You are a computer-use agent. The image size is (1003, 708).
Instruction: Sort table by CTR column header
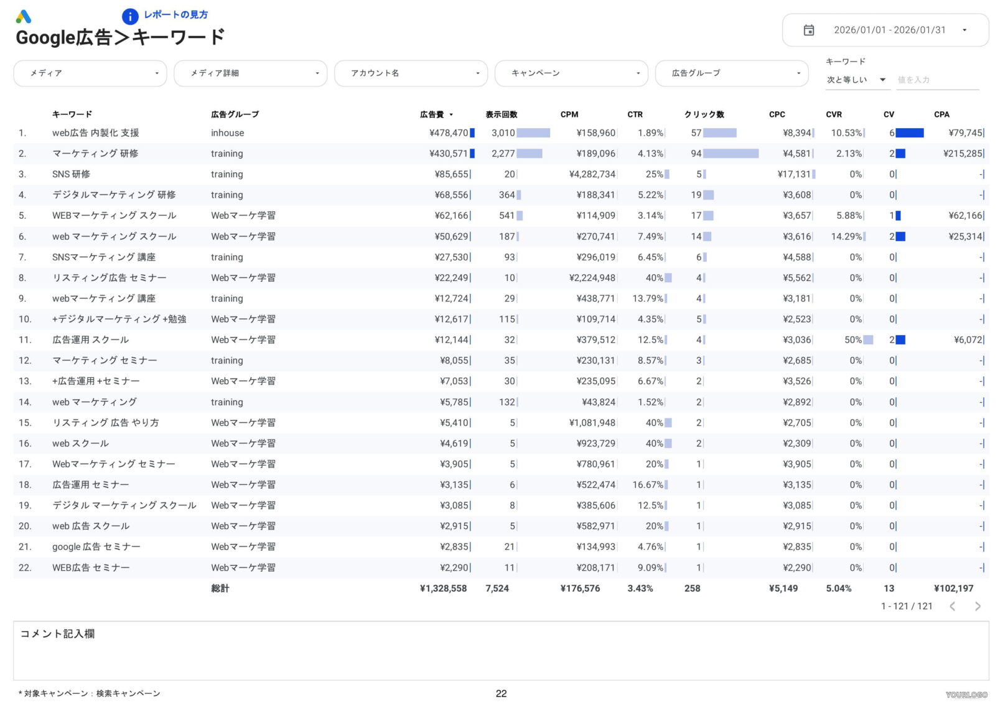tap(635, 114)
